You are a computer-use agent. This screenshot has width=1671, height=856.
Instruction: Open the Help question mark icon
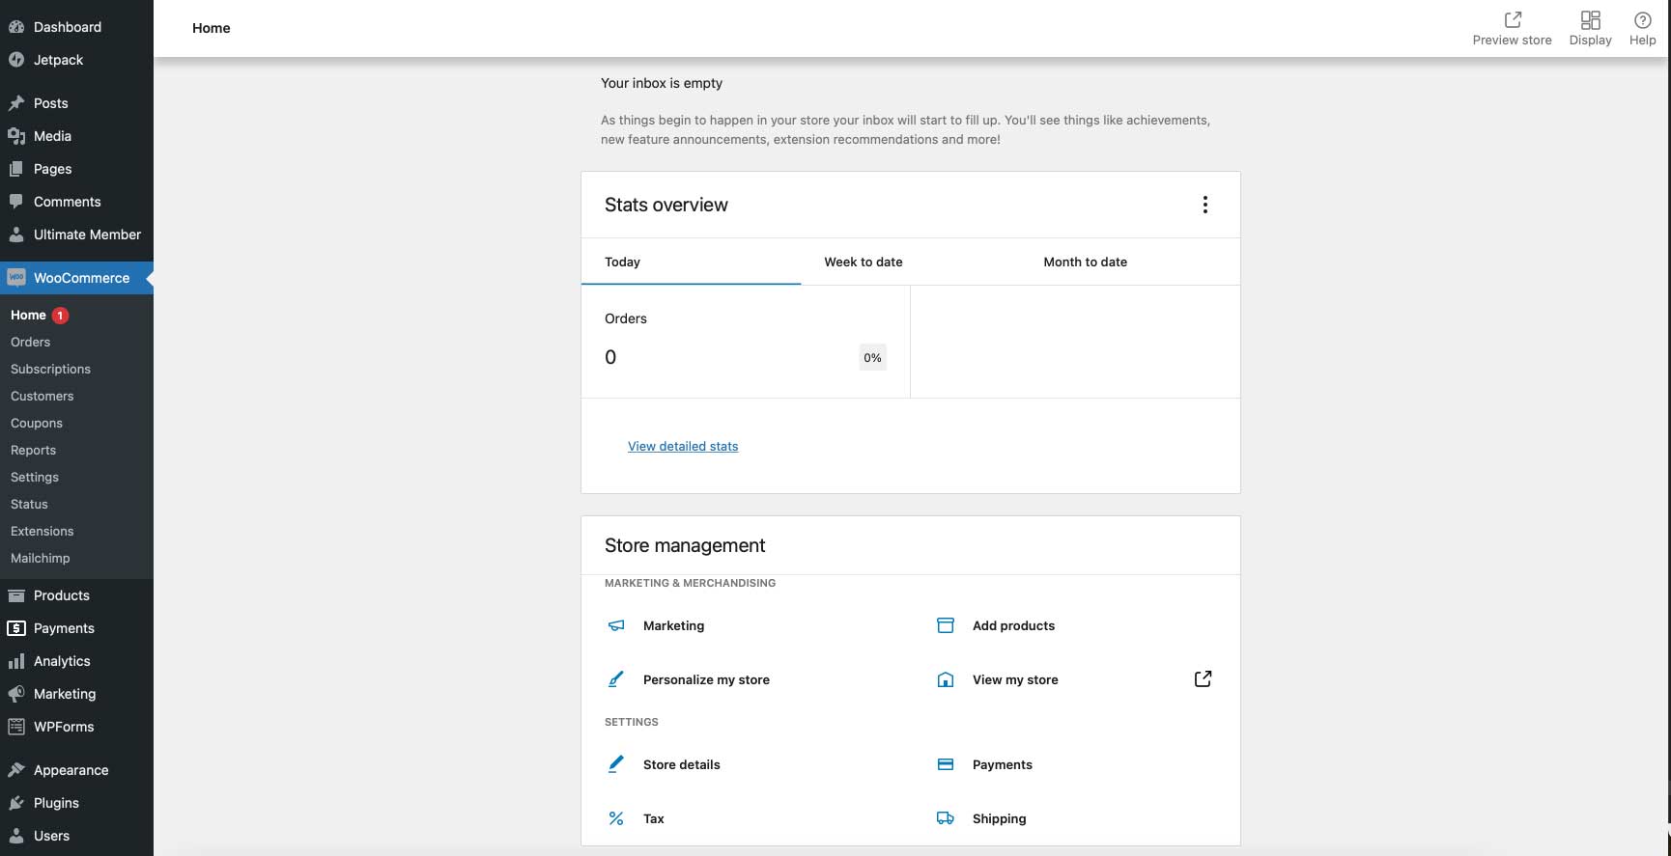[1643, 19]
